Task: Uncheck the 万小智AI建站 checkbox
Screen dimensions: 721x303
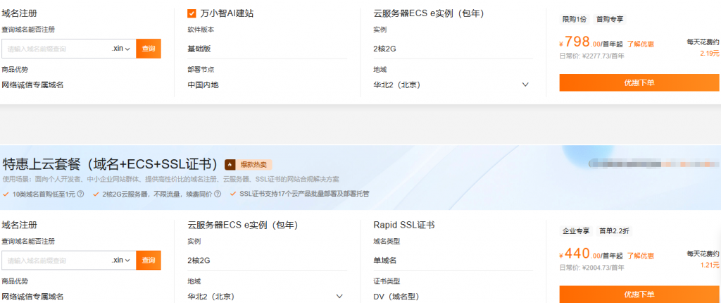Action: (x=192, y=13)
